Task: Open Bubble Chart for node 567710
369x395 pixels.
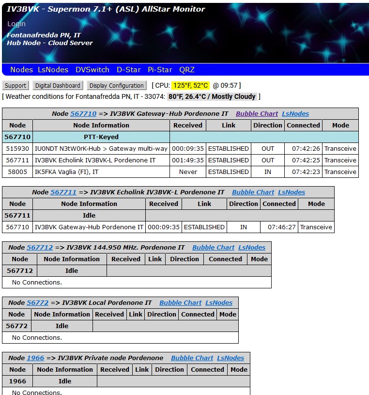Action: click(x=257, y=113)
